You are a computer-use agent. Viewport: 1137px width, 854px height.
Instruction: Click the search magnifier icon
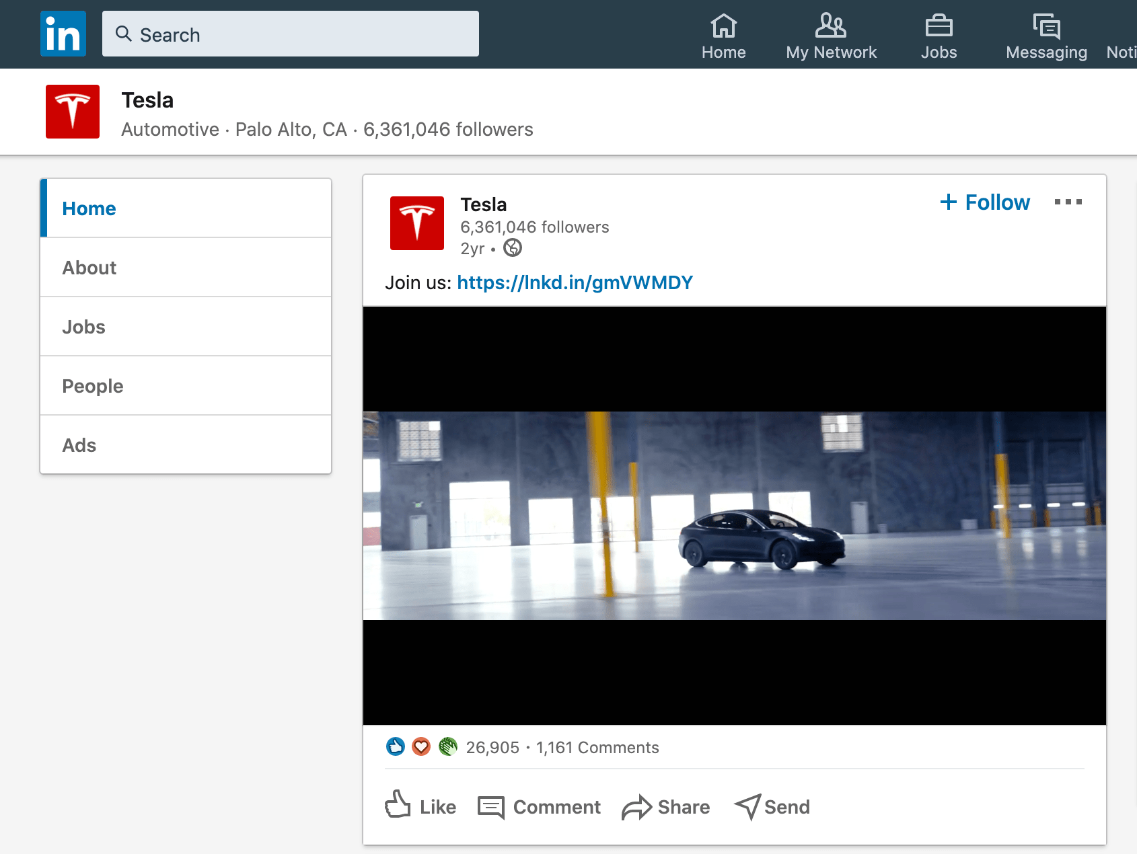point(123,34)
